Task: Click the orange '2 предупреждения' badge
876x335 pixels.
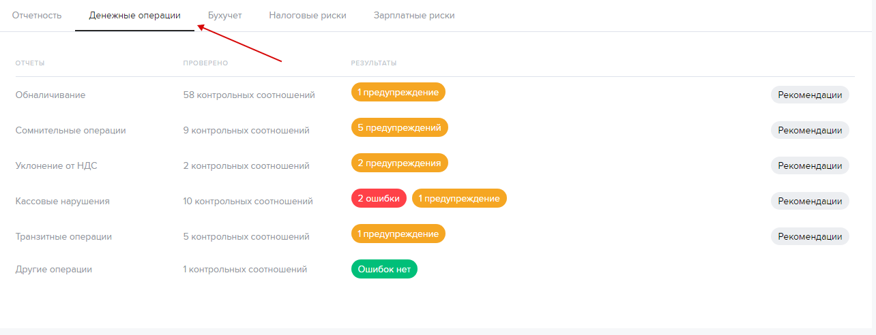Action: click(399, 163)
